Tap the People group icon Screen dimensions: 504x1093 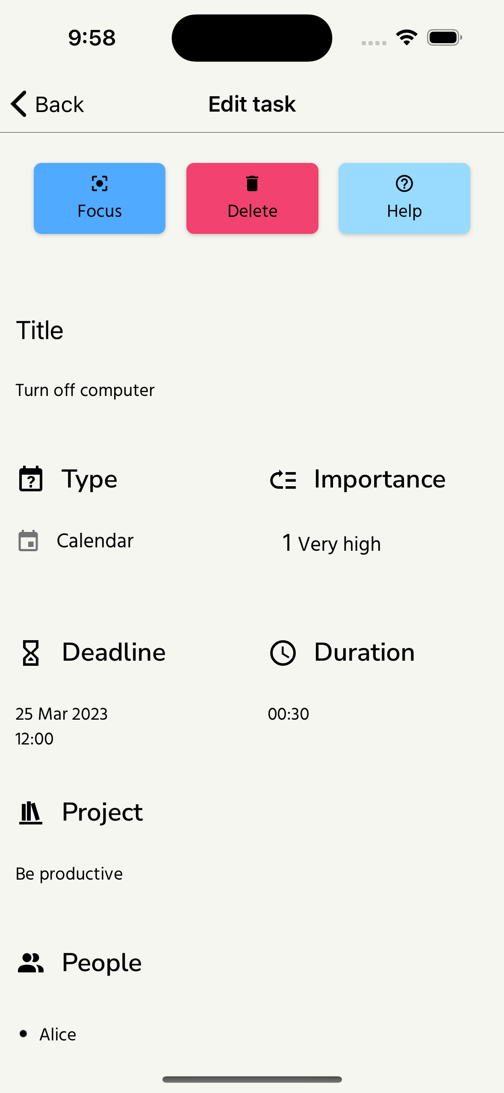tap(31, 963)
